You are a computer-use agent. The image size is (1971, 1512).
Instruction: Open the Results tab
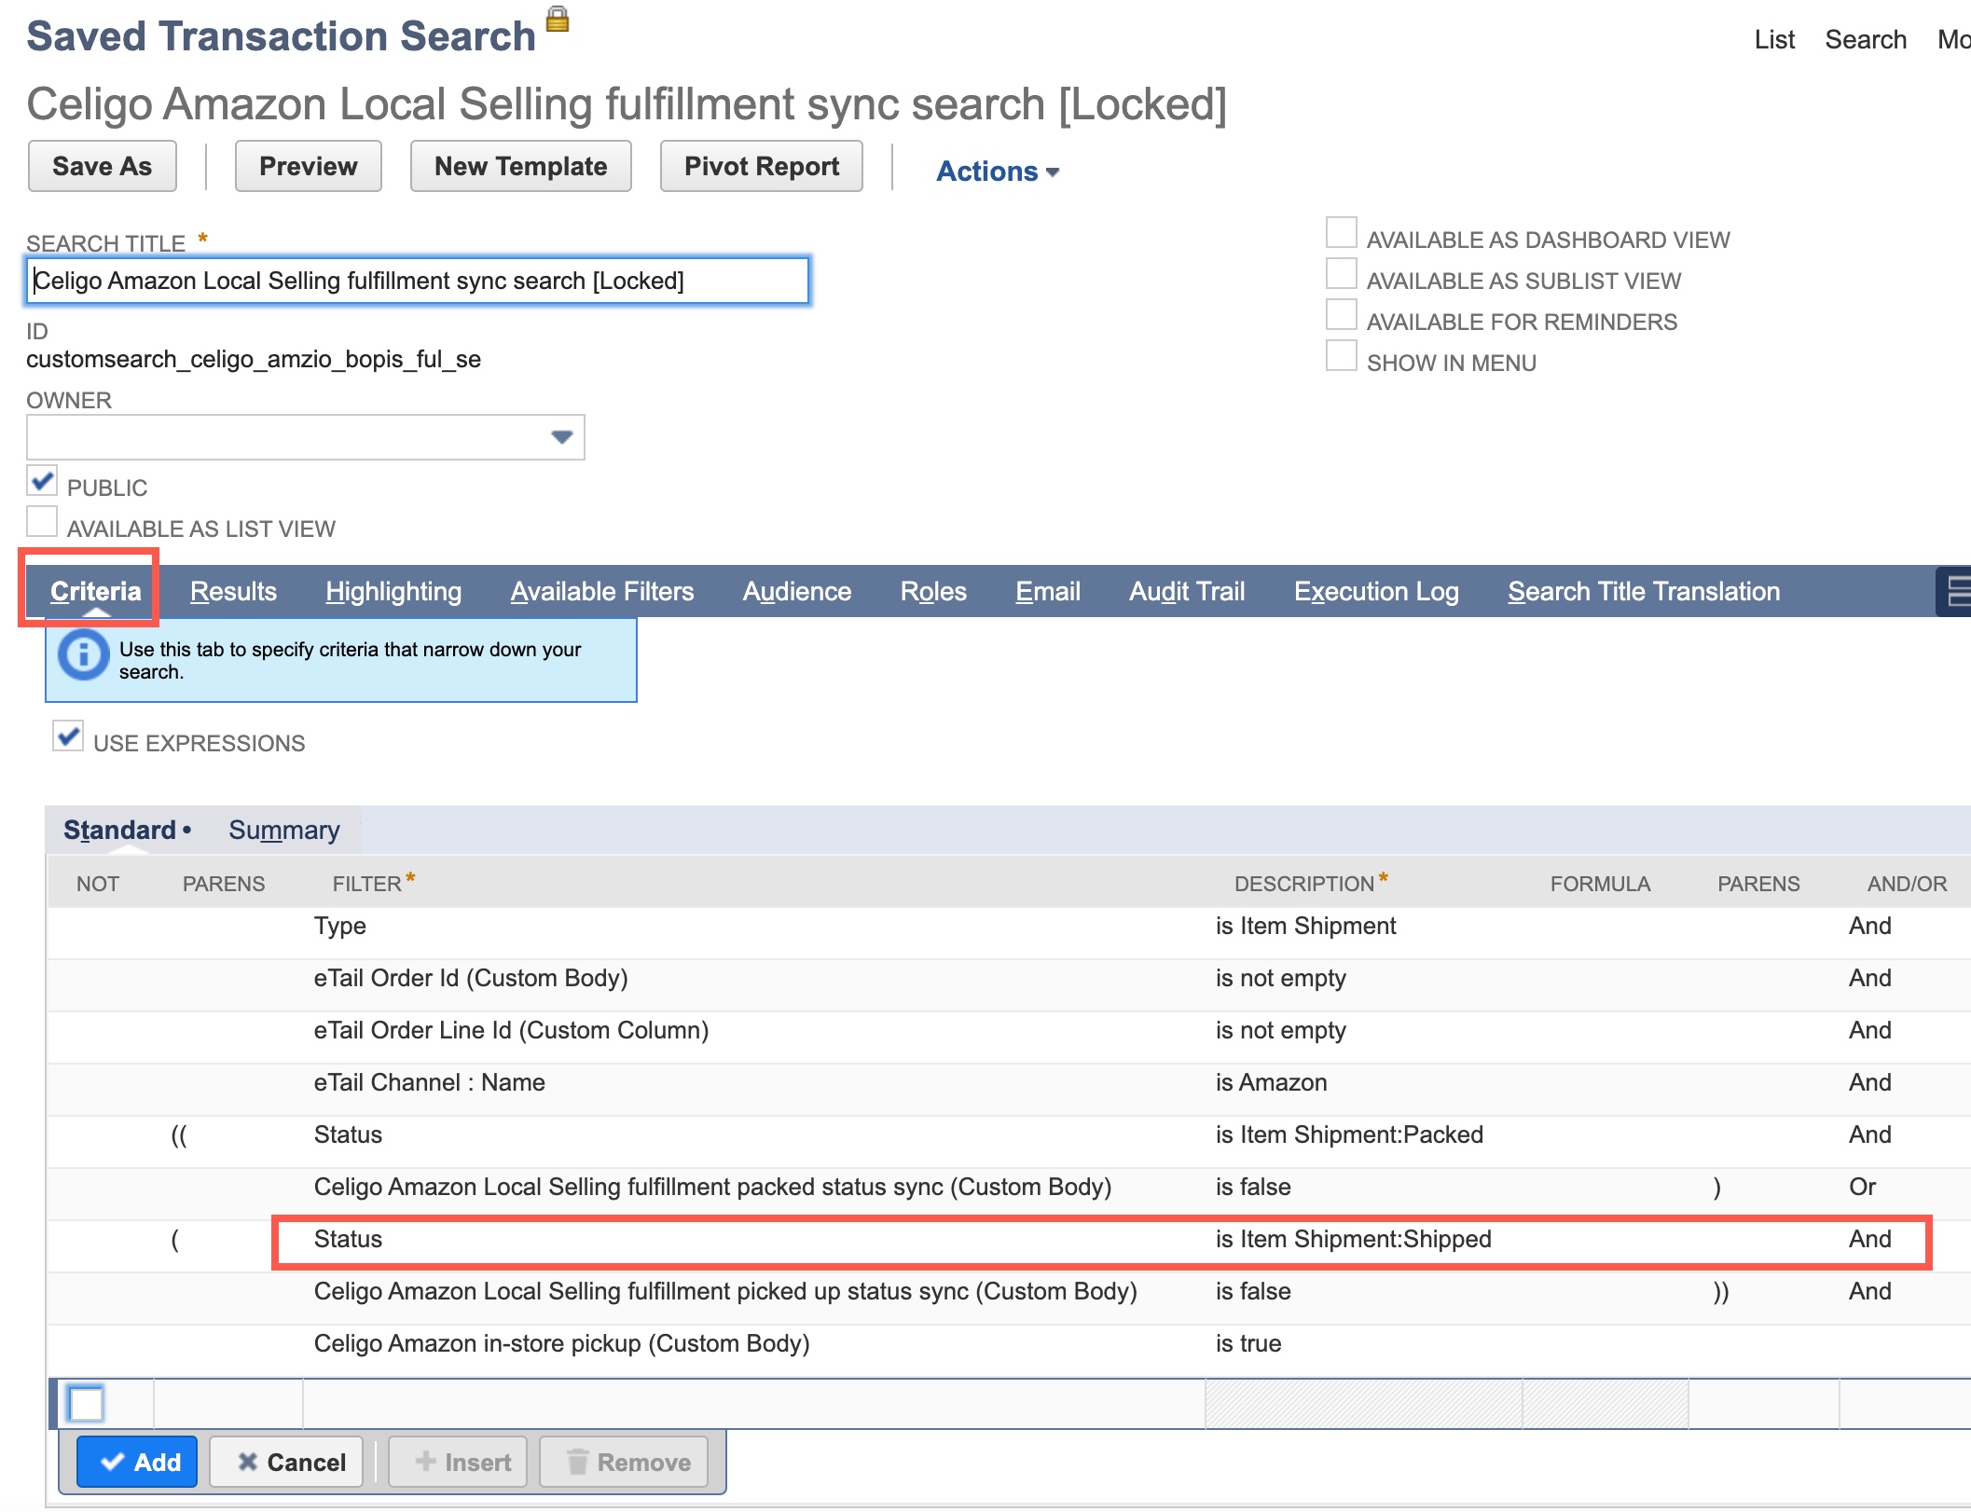pos(233,591)
